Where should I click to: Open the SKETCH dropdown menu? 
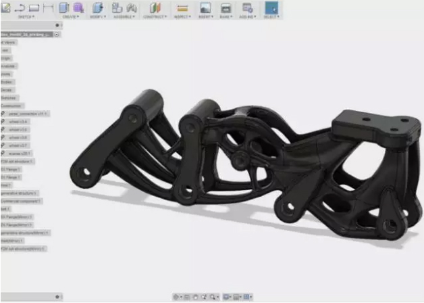[x=26, y=16]
